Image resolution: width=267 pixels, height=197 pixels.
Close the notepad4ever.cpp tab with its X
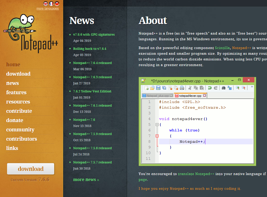(x=205, y=96)
